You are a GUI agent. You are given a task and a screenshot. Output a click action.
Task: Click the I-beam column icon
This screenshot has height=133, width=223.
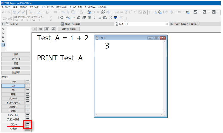[110, 18]
